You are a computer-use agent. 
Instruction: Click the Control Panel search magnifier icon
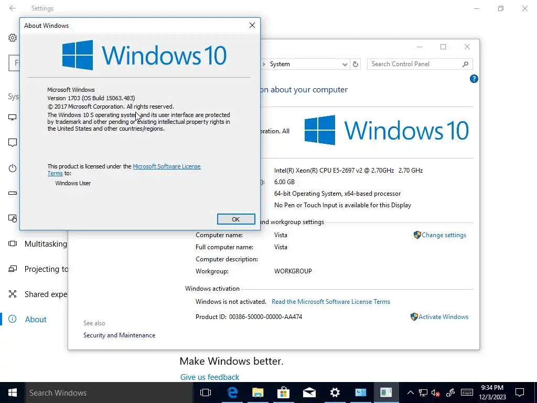pyautogui.click(x=465, y=64)
